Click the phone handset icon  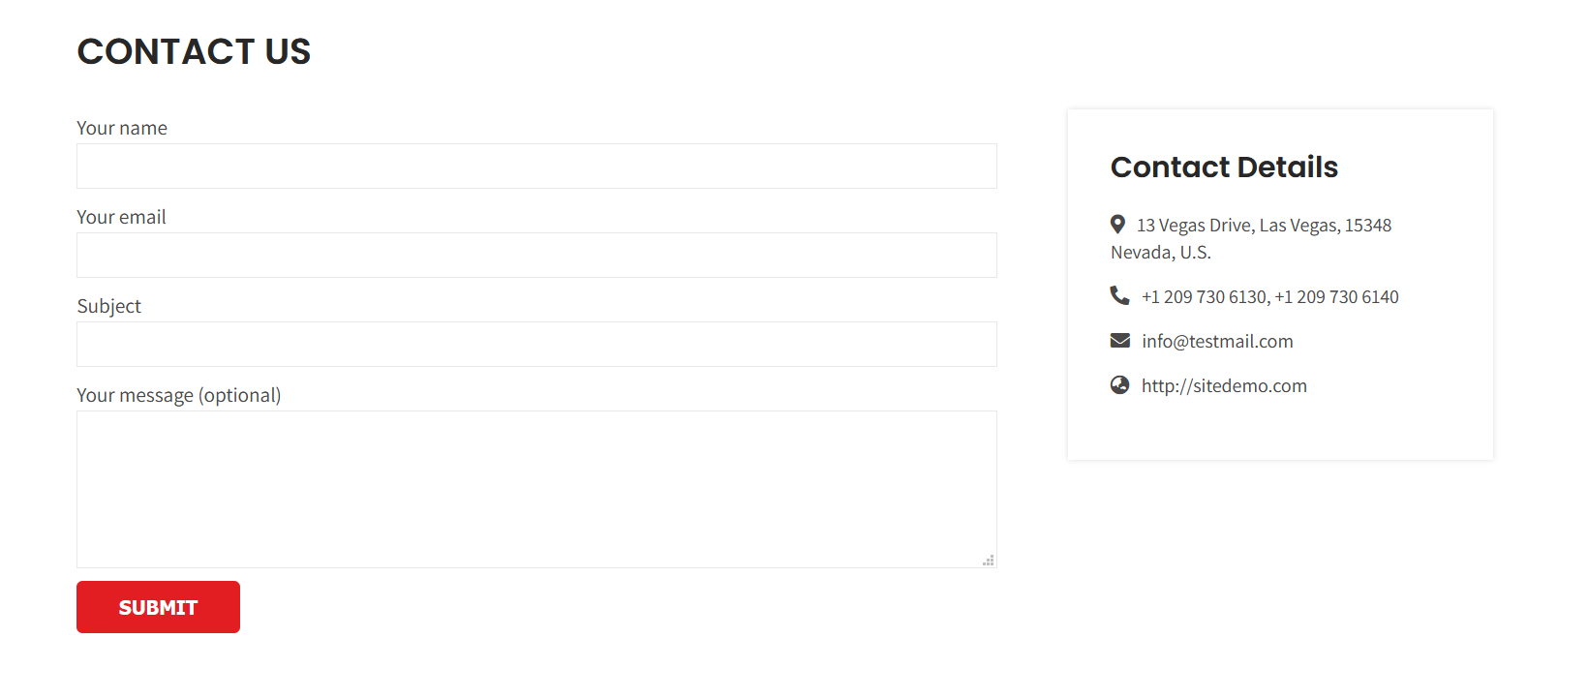pyautogui.click(x=1119, y=295)
